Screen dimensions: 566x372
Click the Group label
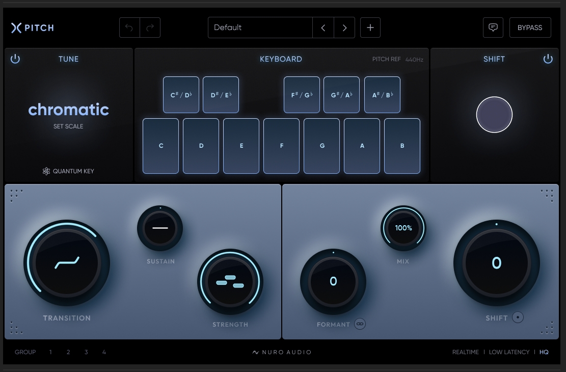pos(25,352)
